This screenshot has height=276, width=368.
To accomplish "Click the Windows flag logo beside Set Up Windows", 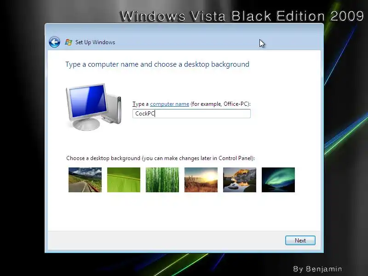I will point(69,42).
